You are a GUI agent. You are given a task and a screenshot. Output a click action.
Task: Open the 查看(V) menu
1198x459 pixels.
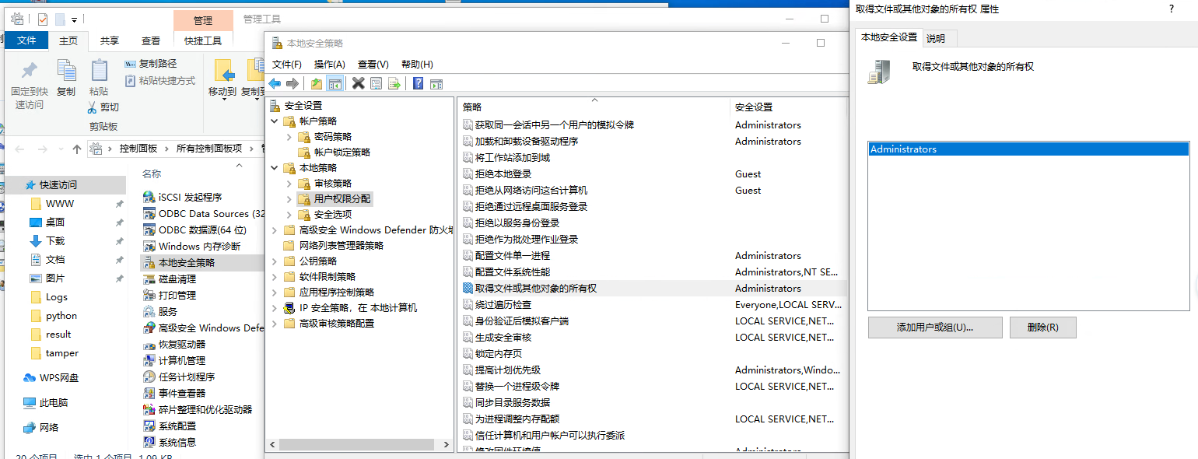373,65
